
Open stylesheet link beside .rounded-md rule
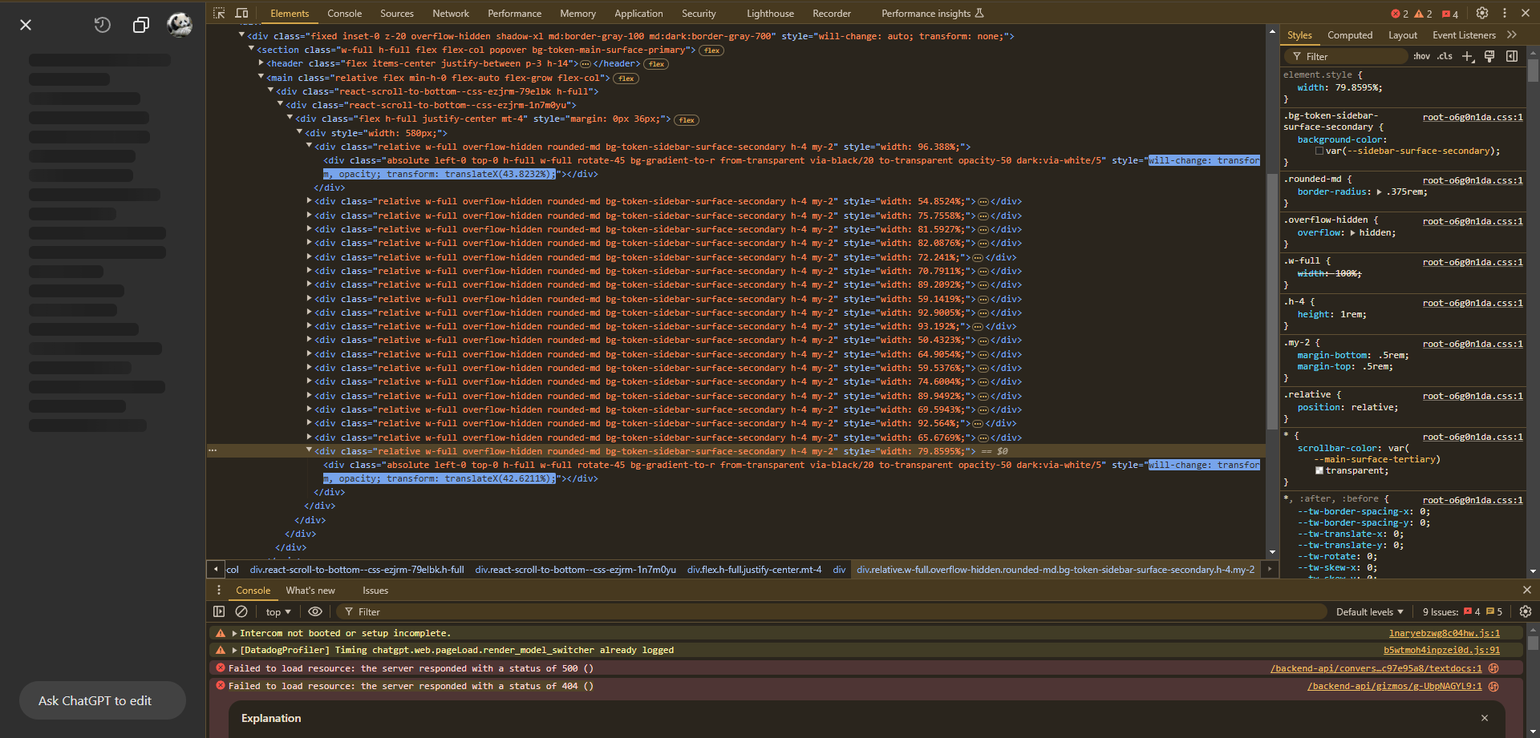coord(1473,180)
